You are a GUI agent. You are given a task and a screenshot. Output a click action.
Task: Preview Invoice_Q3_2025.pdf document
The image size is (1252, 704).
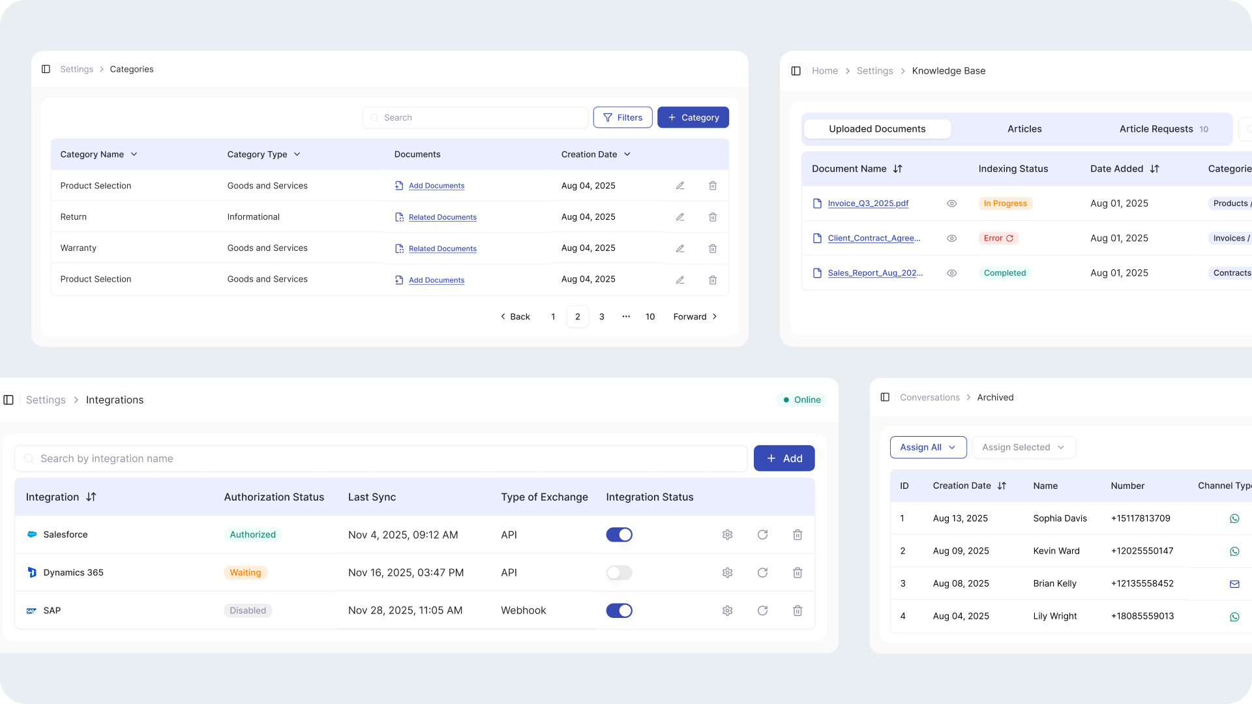pos(951,203)
